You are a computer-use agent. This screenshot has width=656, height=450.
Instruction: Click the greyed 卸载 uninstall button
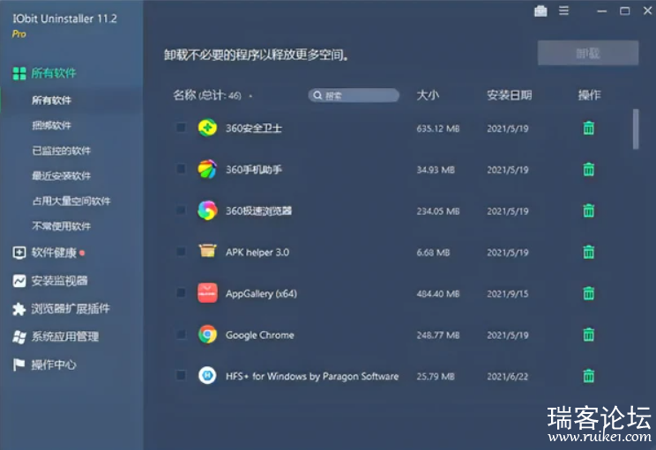(588, 53)
